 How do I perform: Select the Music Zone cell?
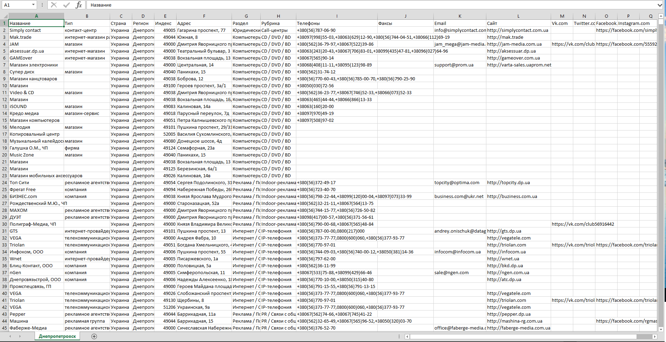(x=36, y=155)
